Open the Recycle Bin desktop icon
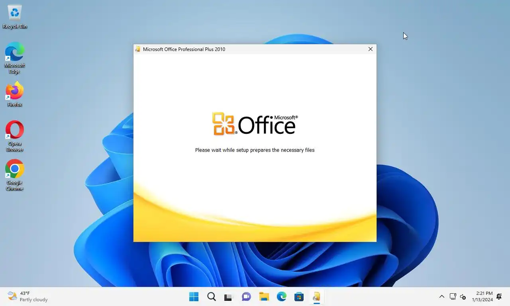This screenshot has height=306, width=510. point(15,17)
